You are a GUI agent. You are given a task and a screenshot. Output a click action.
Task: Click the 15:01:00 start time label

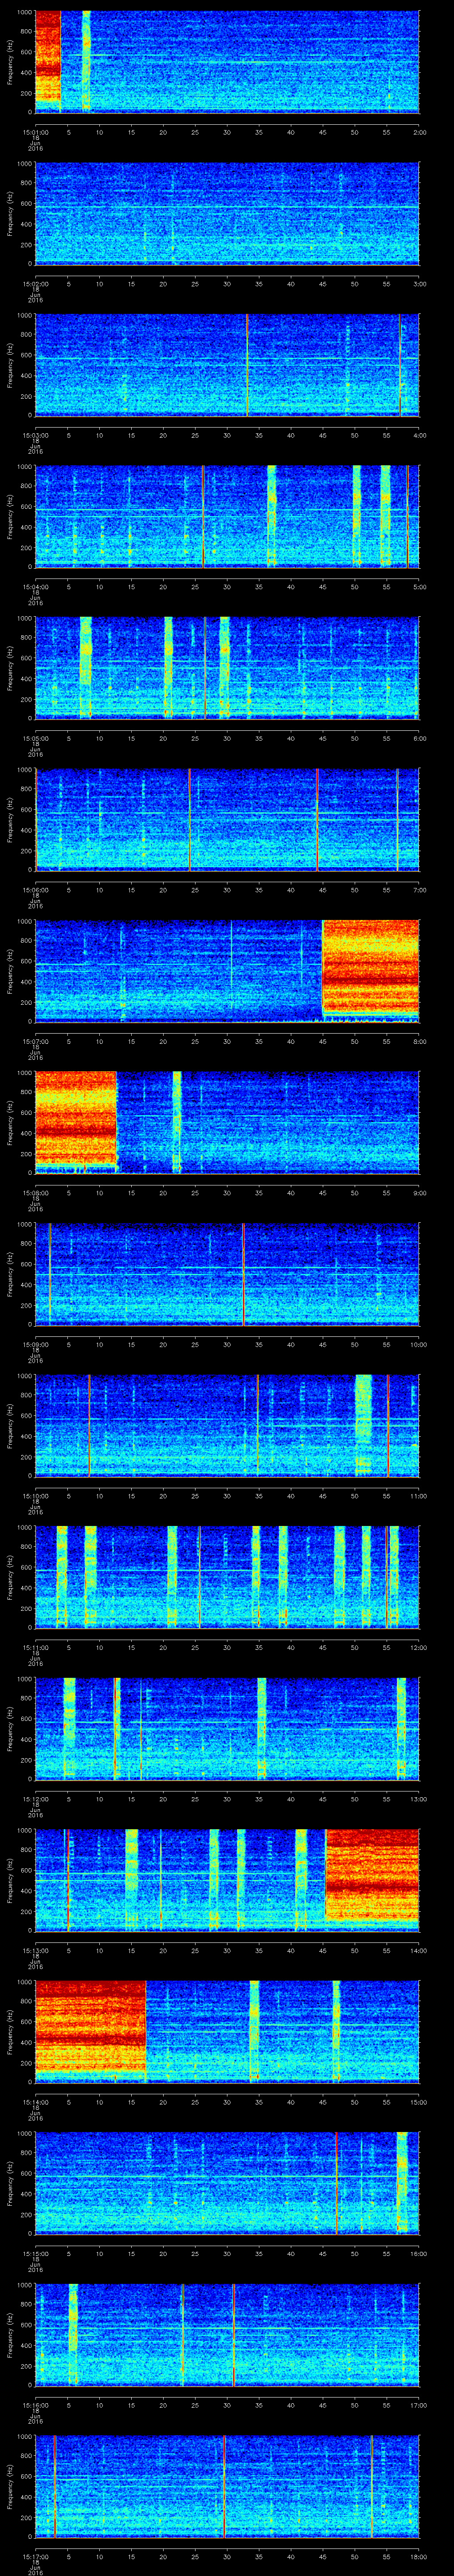pos(35,131)
